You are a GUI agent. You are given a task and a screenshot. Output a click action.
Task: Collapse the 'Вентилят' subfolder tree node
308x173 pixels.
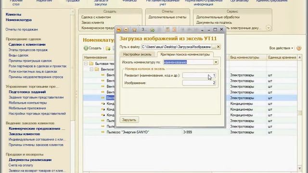point(91,69)
